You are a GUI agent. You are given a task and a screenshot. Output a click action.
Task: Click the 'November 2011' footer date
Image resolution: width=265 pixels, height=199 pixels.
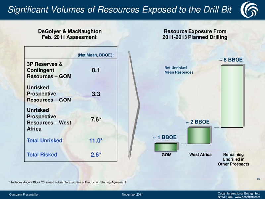132,195
